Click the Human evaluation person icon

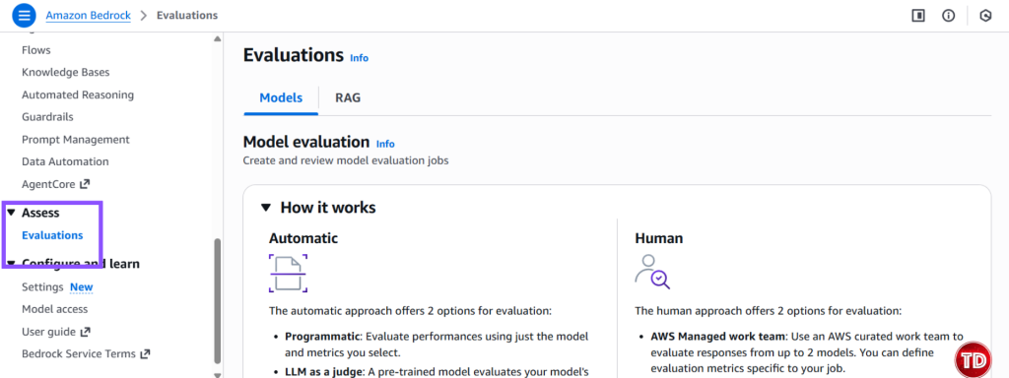(652, 272)
